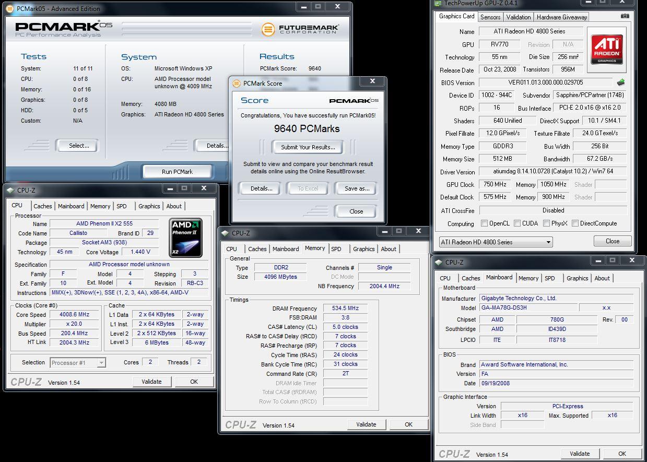Click the Driver Version field in GPU-Z
This screenshot has width=647, height=462.
pos(552,172)
